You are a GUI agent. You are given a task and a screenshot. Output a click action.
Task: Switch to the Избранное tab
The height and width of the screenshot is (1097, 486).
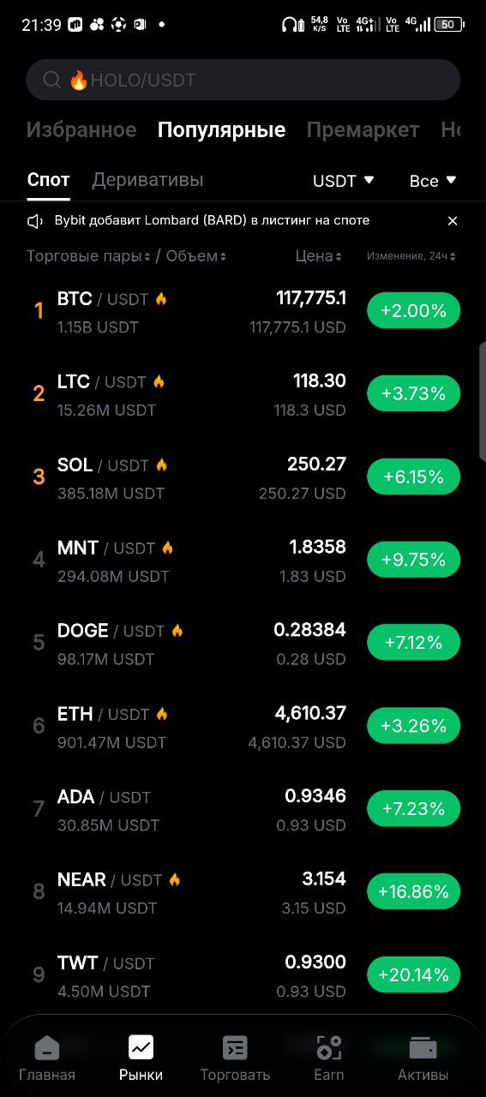click(81, 130)
